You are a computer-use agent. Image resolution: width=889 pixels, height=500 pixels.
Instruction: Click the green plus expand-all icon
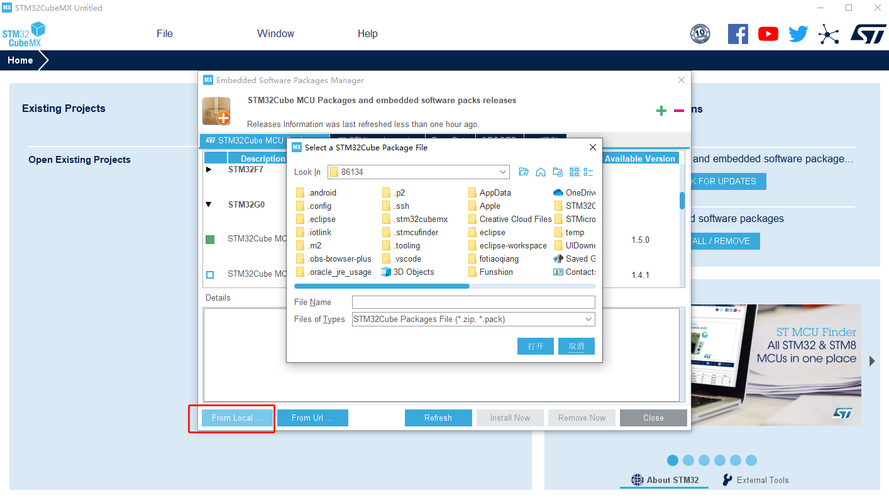point(661,111)
